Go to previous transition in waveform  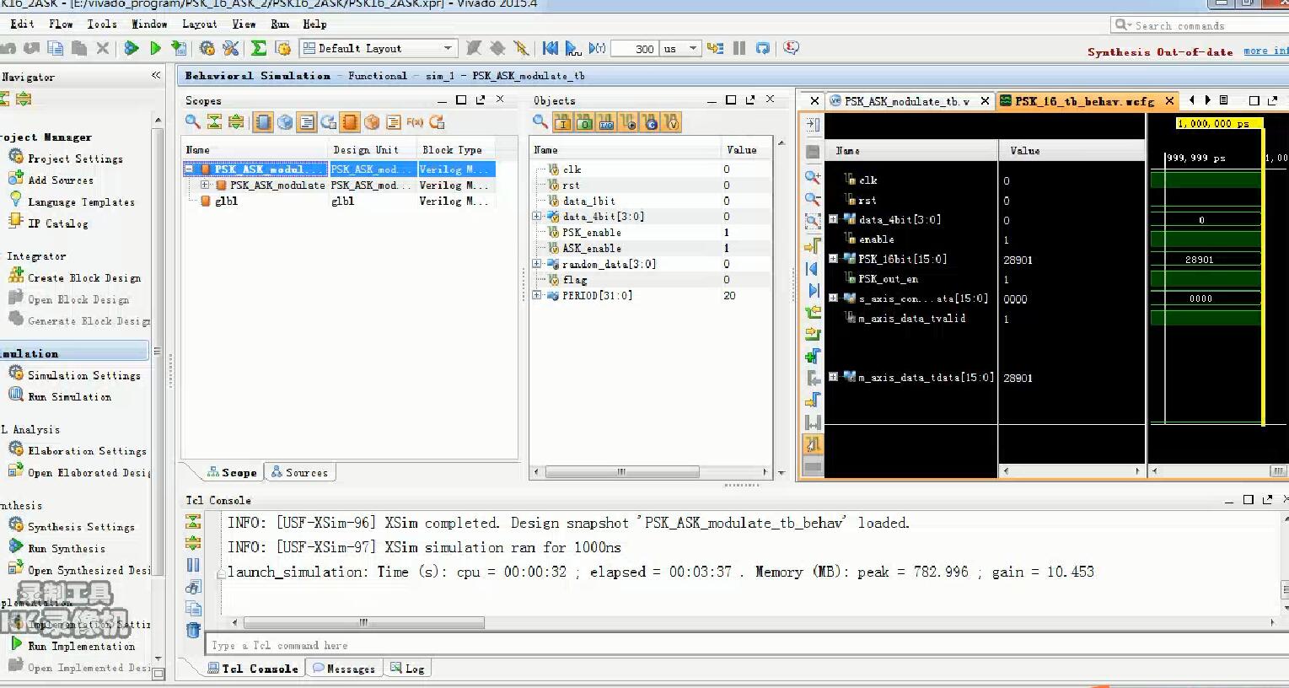[x=813, y=268]
